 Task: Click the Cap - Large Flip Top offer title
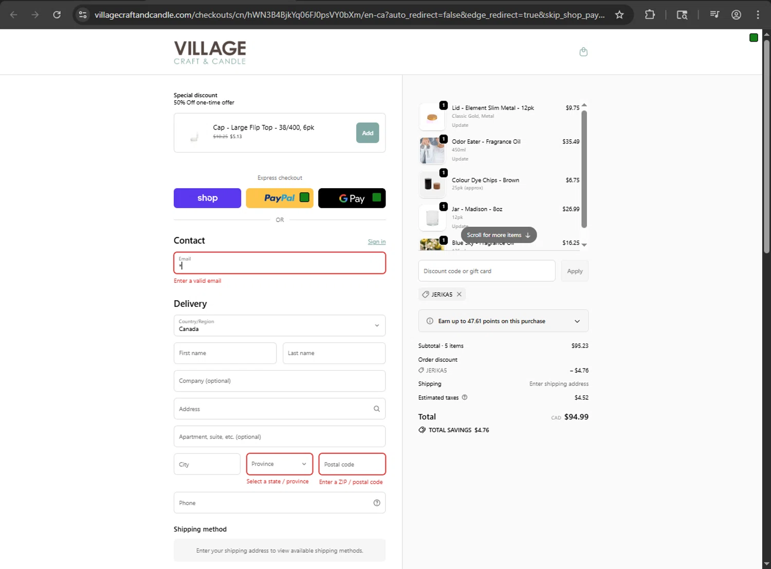coord(264,127)
